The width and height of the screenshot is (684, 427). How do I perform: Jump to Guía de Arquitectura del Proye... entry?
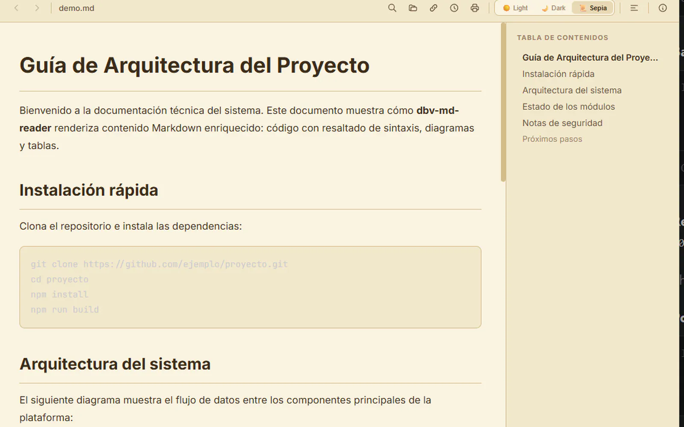click(x=590, y=58)
